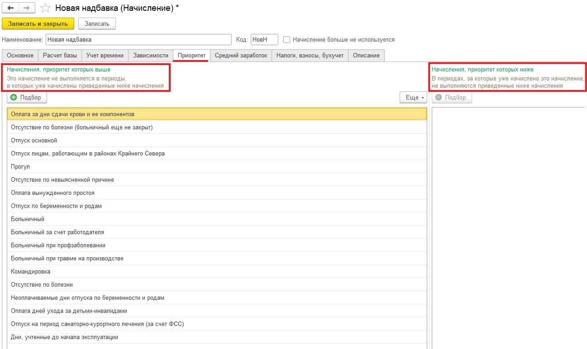This screenshot has height=349, width=587.
Task: Select row Отпуск на период санаторно-курортного лечения
Action: click(217, 324)
